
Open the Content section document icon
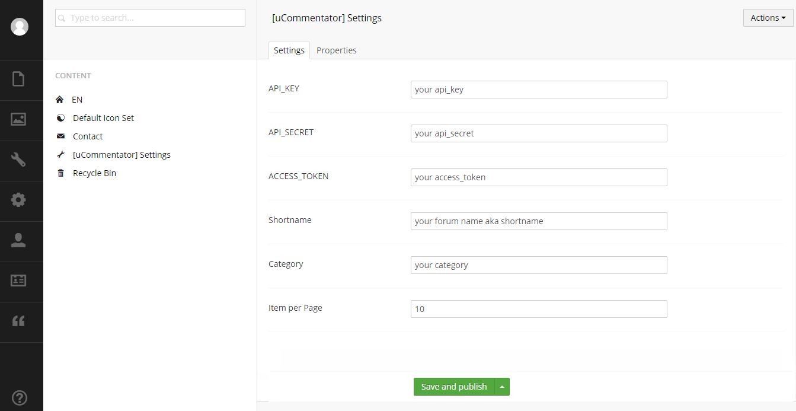[18, 79]
